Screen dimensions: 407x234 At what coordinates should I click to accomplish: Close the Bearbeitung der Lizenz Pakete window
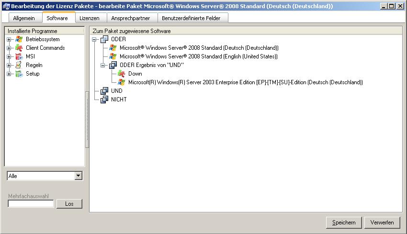400,6
